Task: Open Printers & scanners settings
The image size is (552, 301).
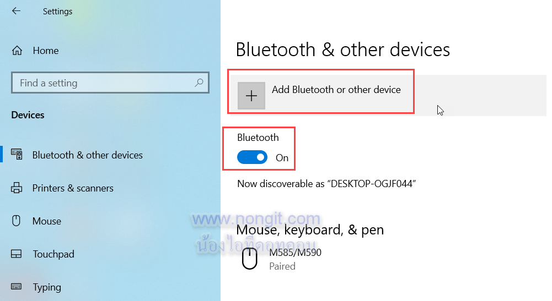Action: tap(73, 188)
